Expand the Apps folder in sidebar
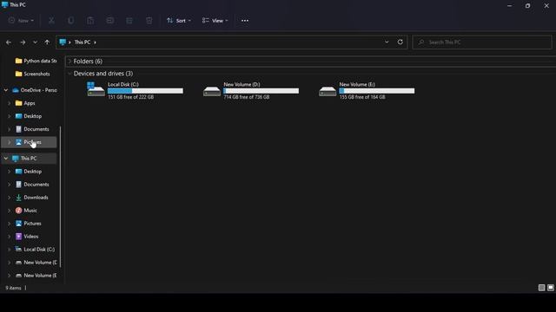The image size is (556, 312). (10, 103)
